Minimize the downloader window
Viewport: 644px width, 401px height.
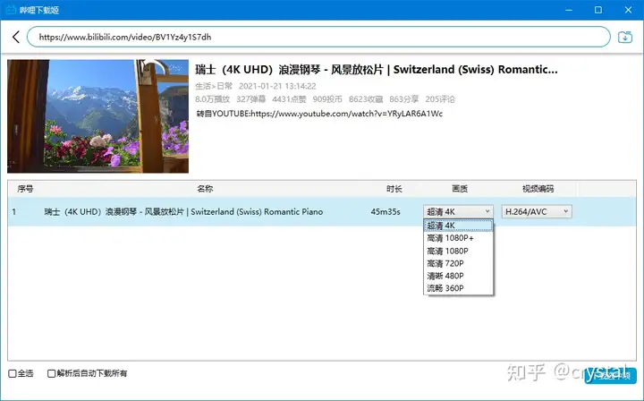tap(569, 10)
